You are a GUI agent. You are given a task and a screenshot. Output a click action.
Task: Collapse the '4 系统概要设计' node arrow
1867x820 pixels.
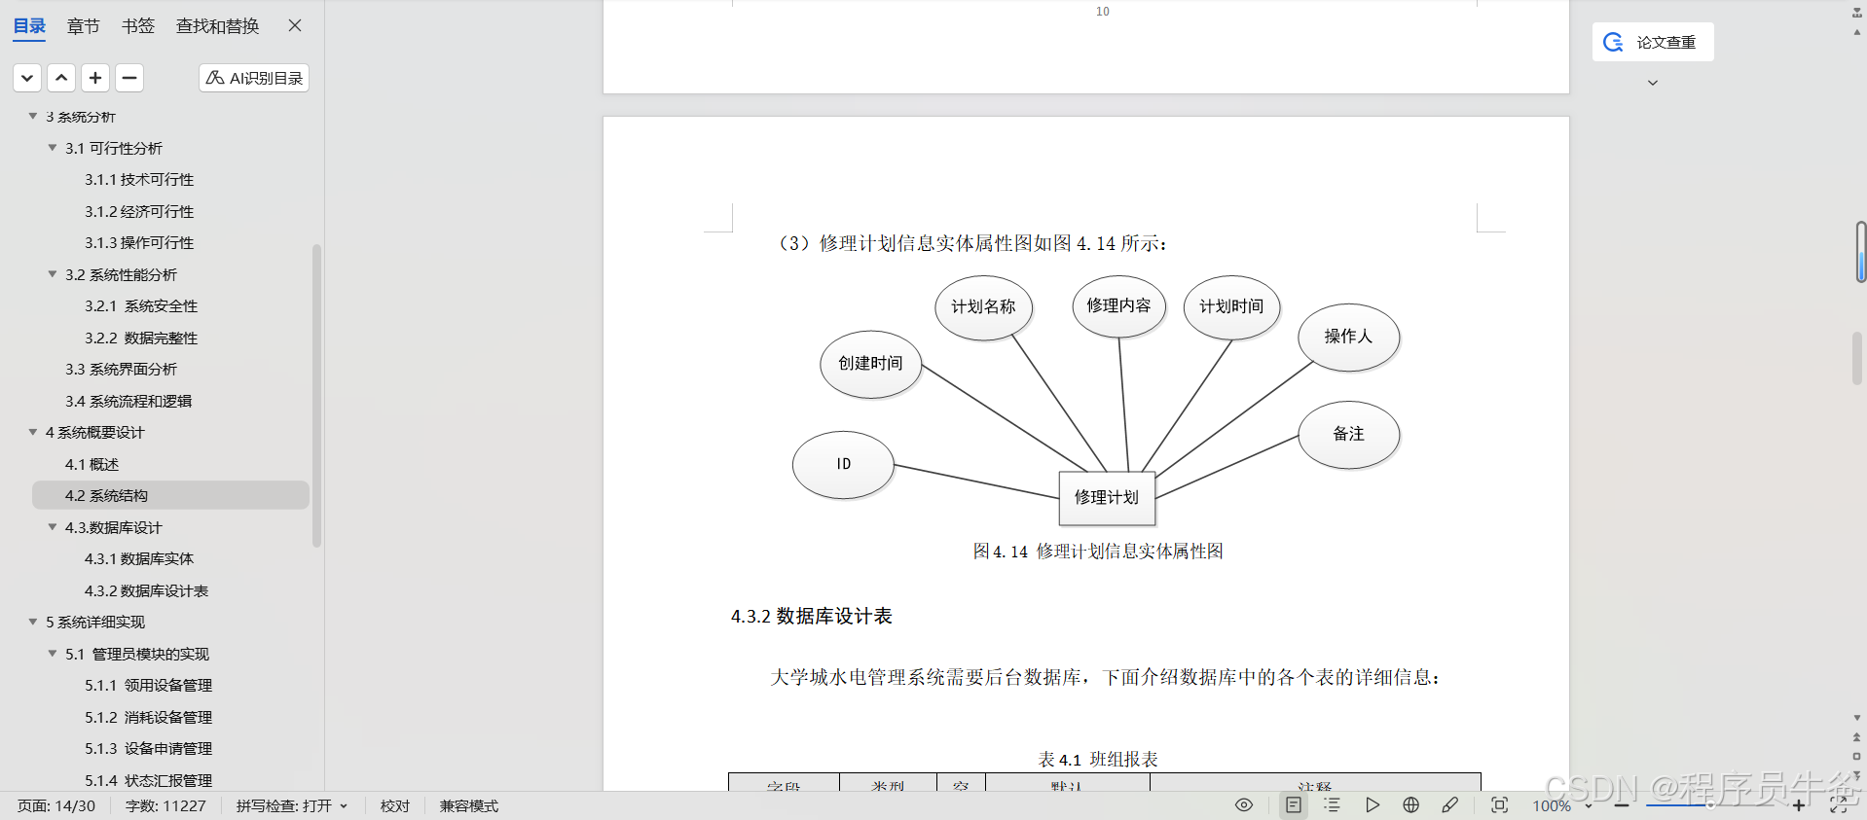pyautogui.click(x=33, y=432)
